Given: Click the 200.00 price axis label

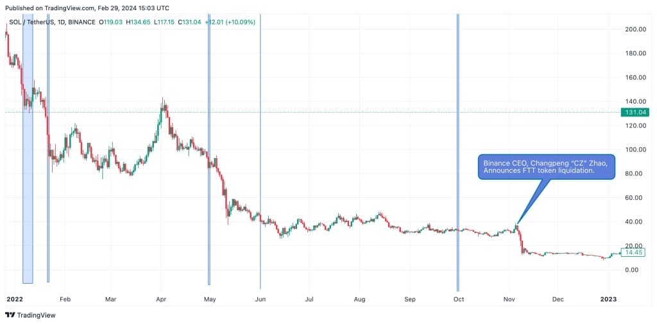Looking at the screenshot, I should tap(634, 29).
